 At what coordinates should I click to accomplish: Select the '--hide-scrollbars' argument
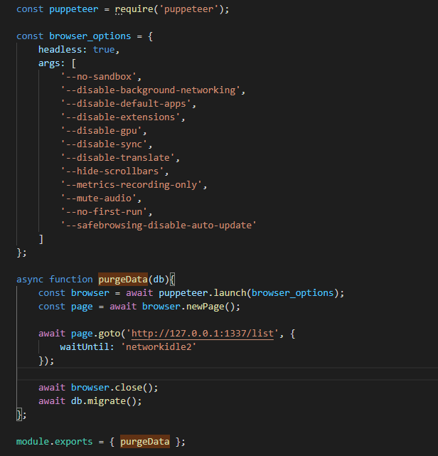coord(112,171)
